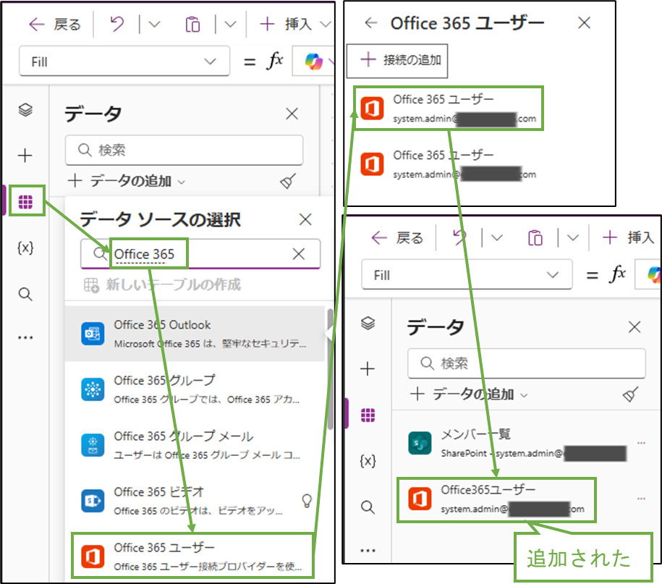Close the データ pane in the lower-right screenshot
The height and width of the screenshot is (584, 662).
pos(634,327)
